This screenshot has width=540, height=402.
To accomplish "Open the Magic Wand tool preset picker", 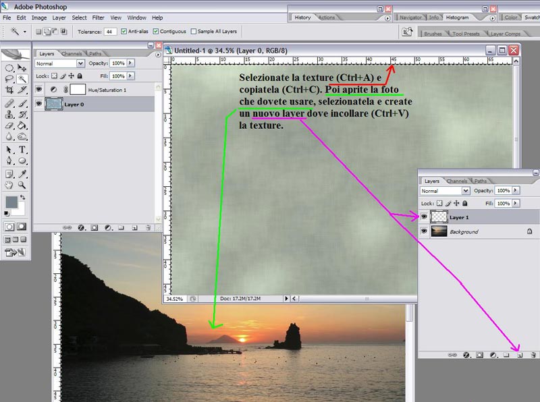I will click(x=25, y=32).
